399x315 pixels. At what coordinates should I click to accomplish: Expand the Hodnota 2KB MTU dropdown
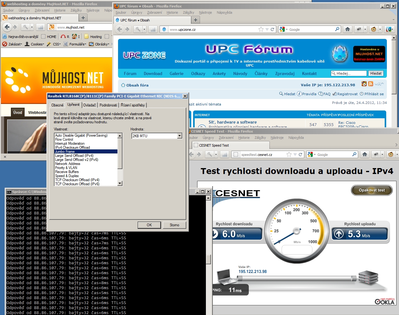(179, 136)
